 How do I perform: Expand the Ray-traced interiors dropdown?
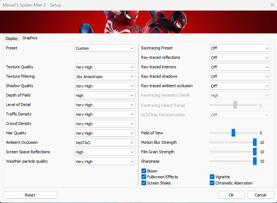click(240, 67)
